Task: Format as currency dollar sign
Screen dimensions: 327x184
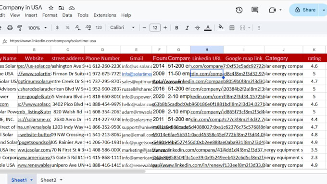Action: tap(57, 27)
